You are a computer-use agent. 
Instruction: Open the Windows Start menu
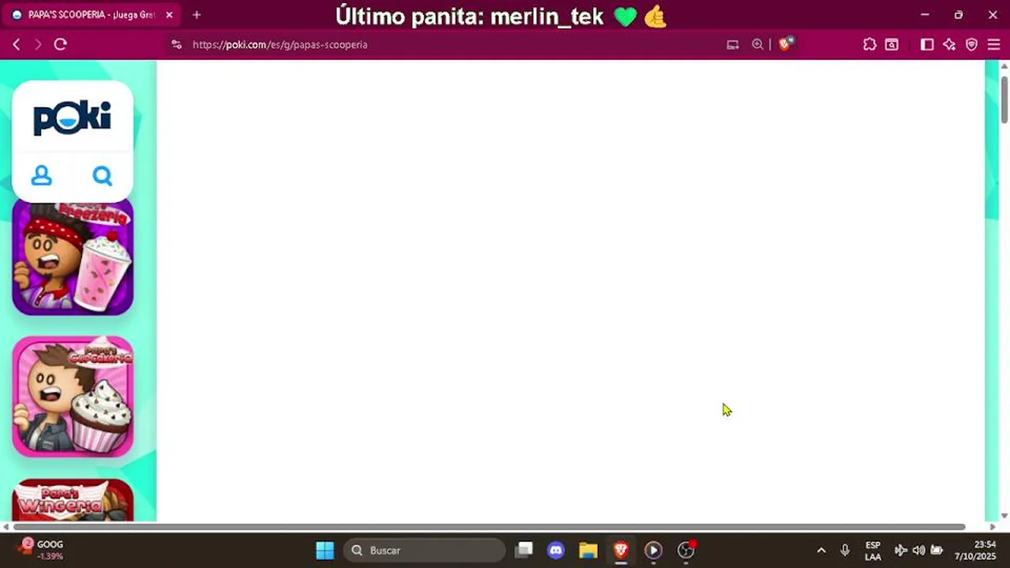pyautogui.click(x=325, y=551)
